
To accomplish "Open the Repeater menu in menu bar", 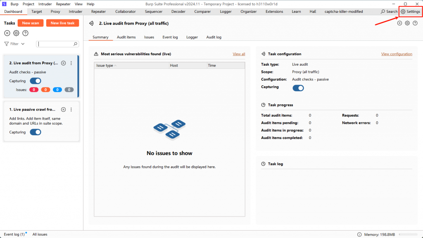I will pyautogui.click(x=63, y=4).
